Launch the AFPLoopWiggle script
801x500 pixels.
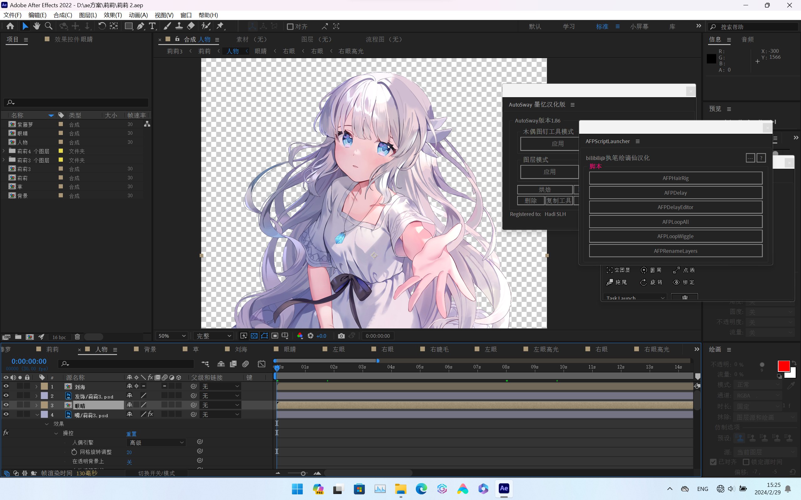(x=676, y=236)
